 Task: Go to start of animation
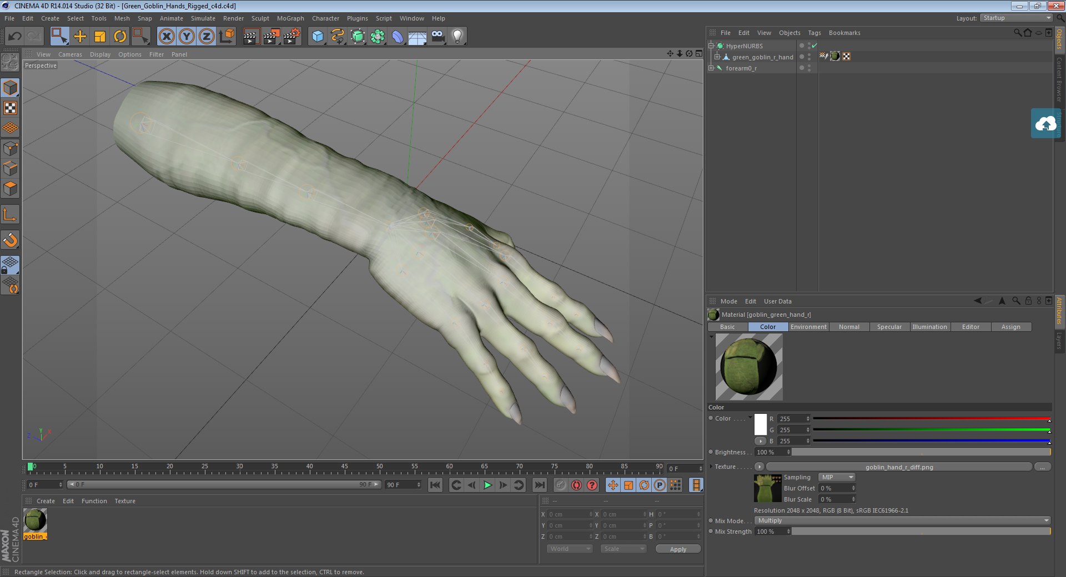435,485
